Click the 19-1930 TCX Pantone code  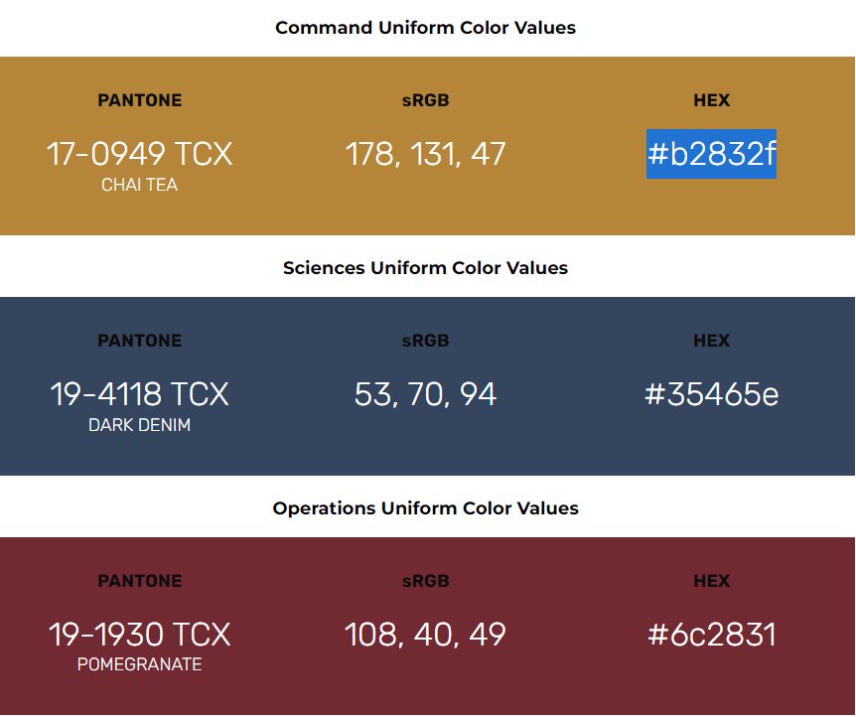(140, 635)
